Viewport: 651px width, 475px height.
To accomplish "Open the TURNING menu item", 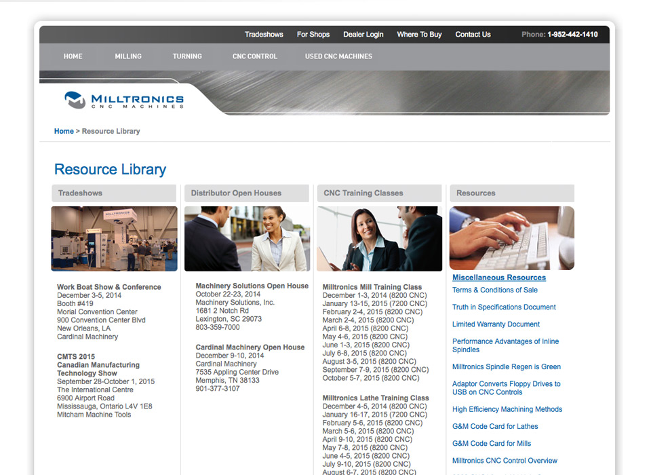I will 187,56.
